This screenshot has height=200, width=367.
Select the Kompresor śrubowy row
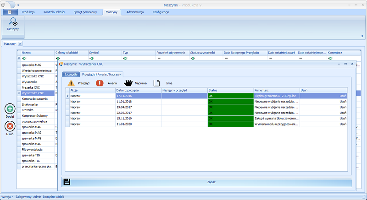tap(38, 116)
